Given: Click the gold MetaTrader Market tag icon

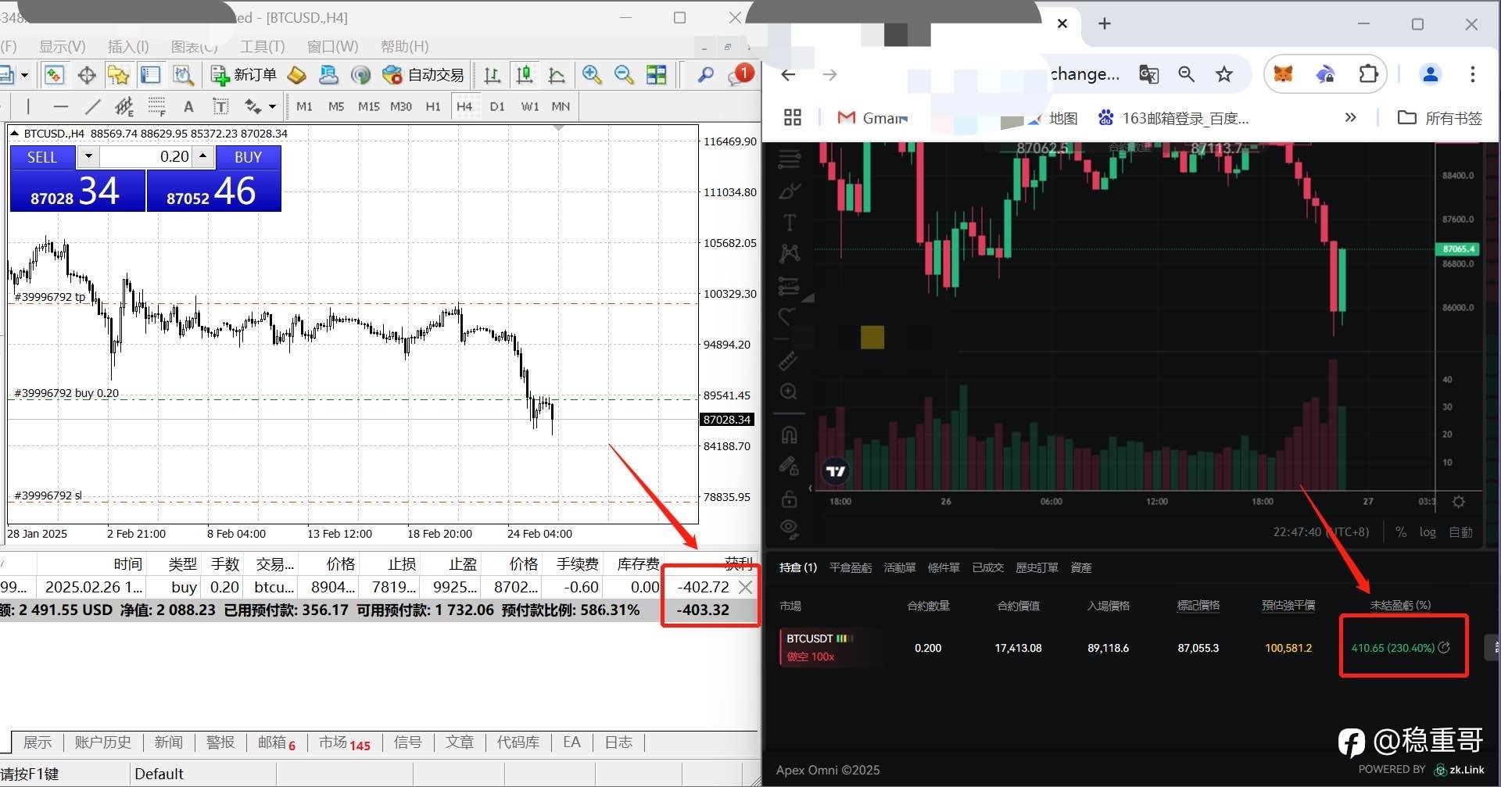Looking at the screenshot, I should 296,75.
